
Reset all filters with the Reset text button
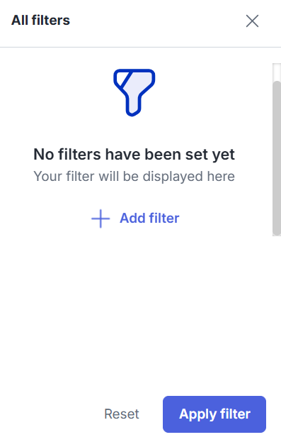[x=122, y=414]
